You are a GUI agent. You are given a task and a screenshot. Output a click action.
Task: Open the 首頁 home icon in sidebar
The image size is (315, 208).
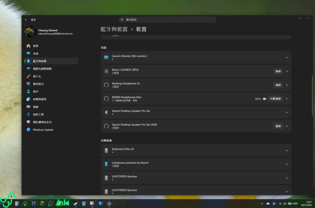point(28,46)
